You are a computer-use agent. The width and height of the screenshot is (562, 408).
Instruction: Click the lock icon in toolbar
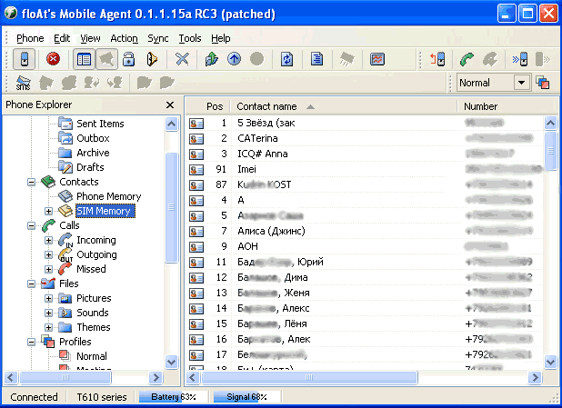129,59
